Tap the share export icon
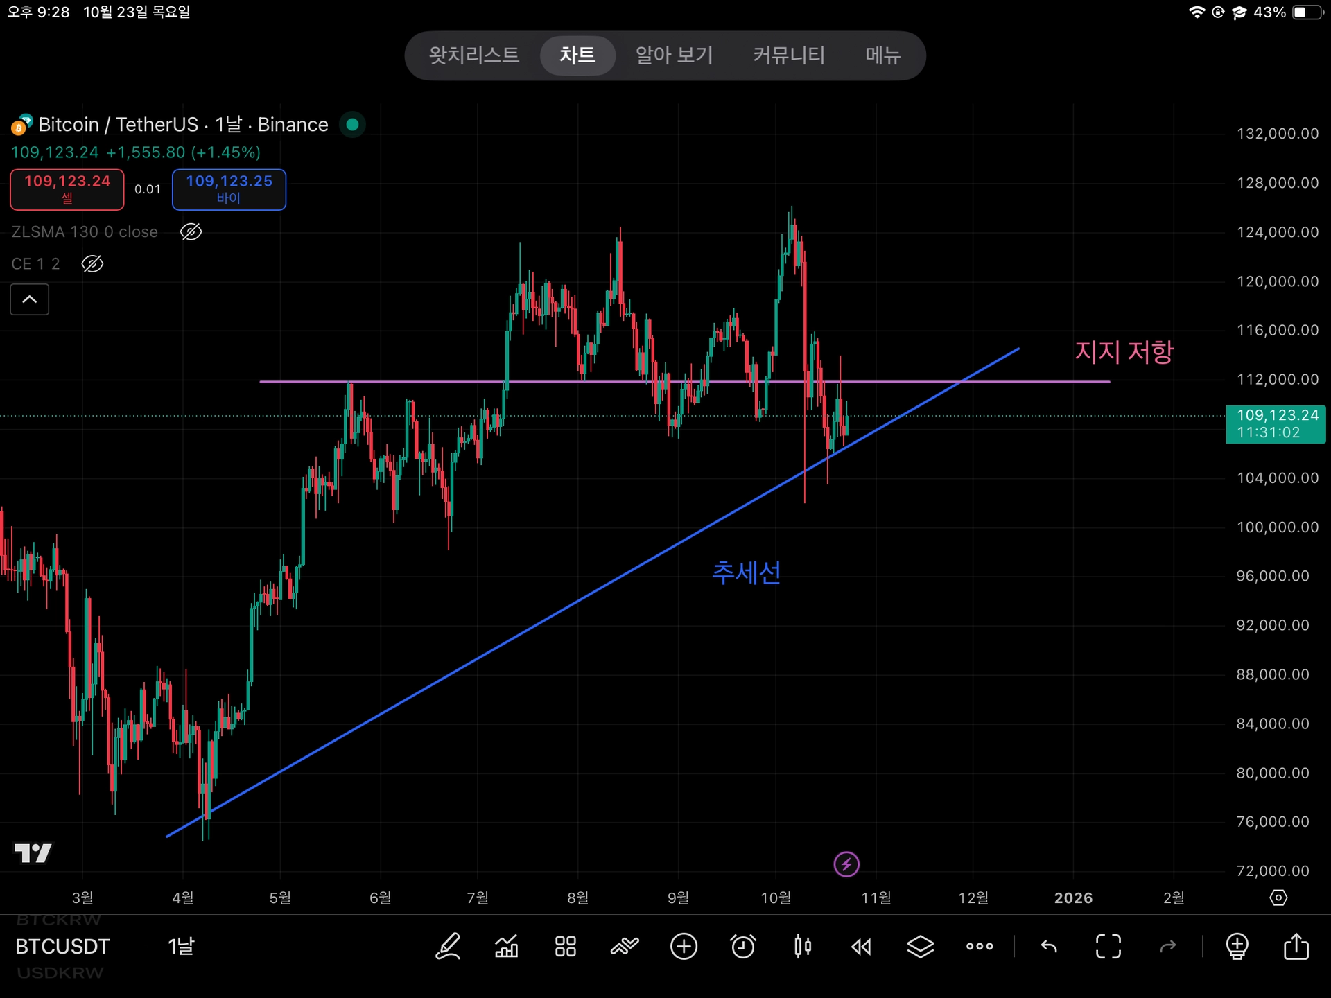Viewport: 1331px width, 998px height. [x=1296, y=946]
